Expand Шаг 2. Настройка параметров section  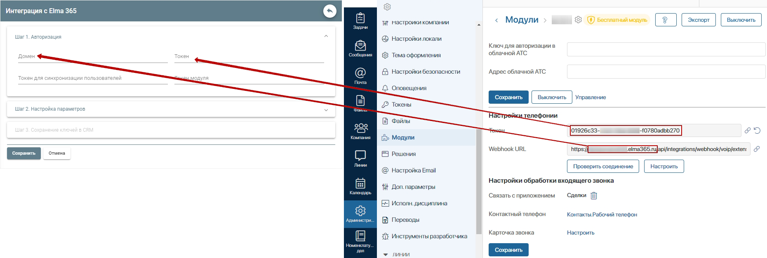tap(326, 109)
